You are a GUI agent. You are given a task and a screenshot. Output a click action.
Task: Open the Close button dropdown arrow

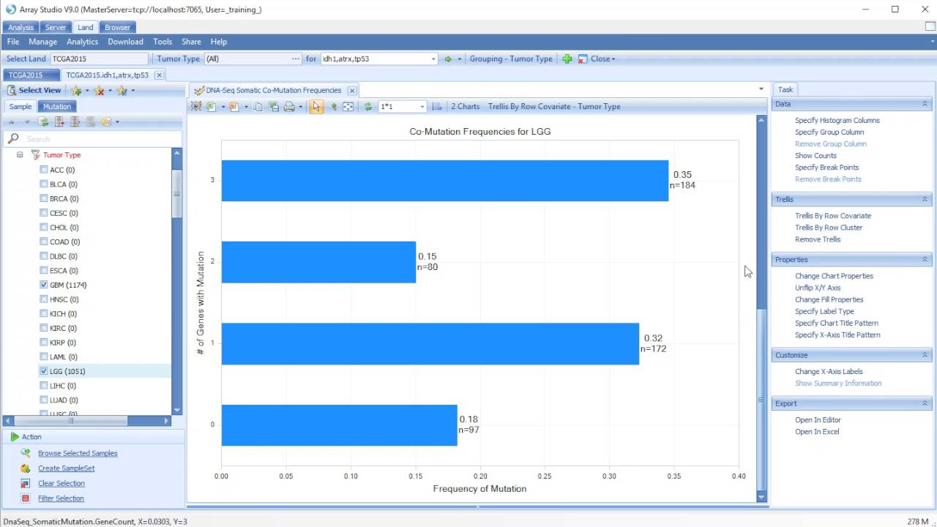point(613,59)
